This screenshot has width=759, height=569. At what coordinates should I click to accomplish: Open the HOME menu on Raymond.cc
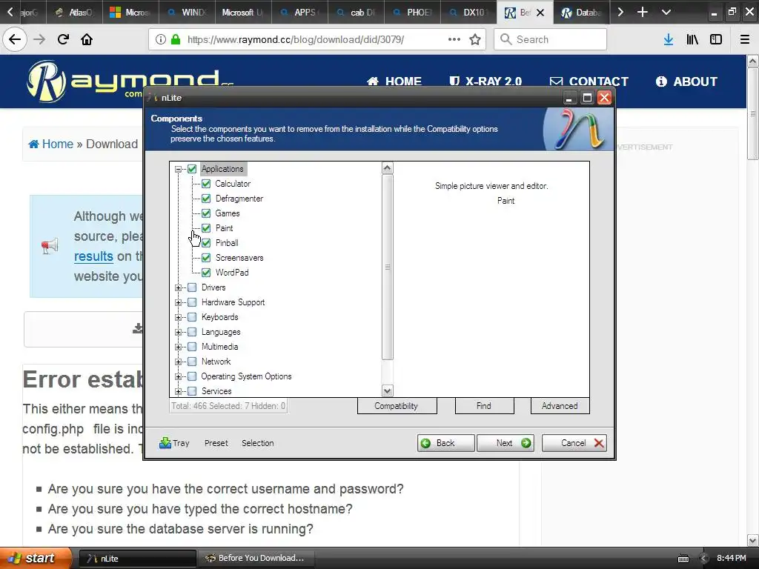click(x=394, y=81)
